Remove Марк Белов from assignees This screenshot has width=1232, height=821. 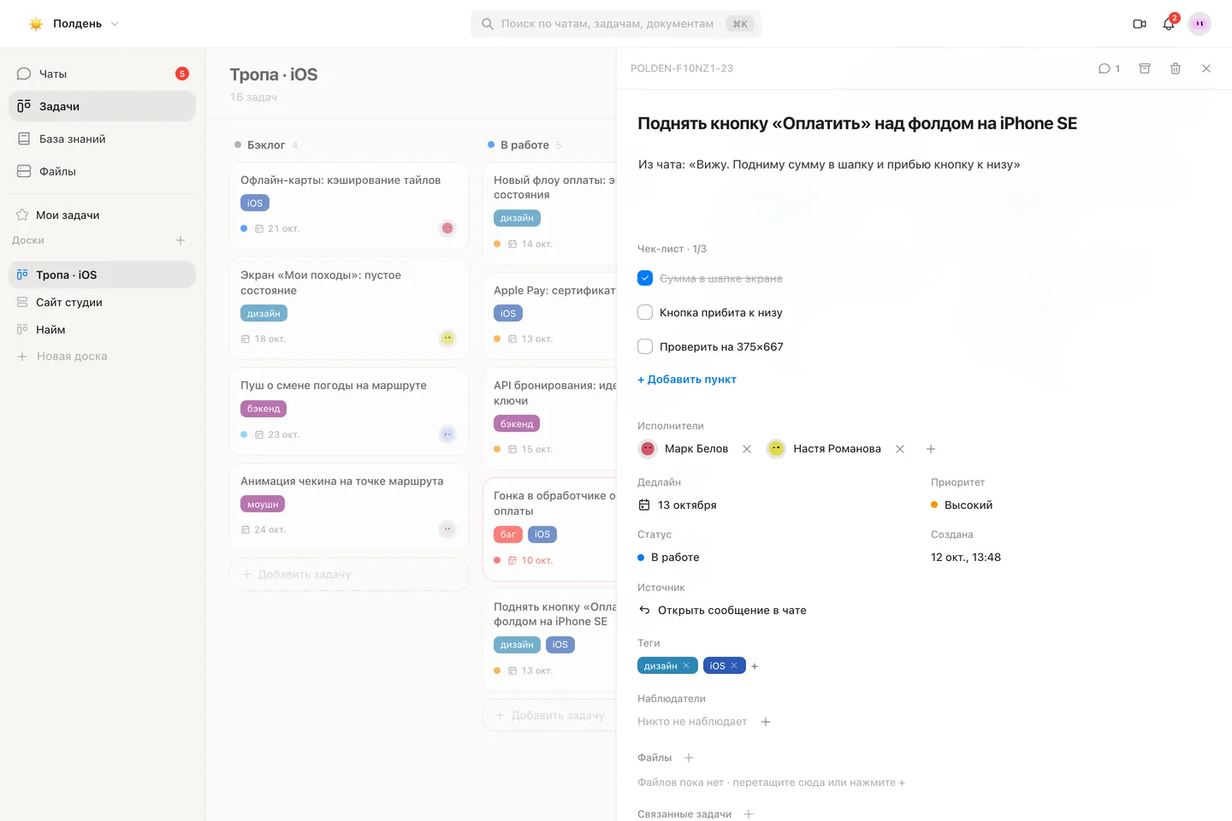point(747,449)
